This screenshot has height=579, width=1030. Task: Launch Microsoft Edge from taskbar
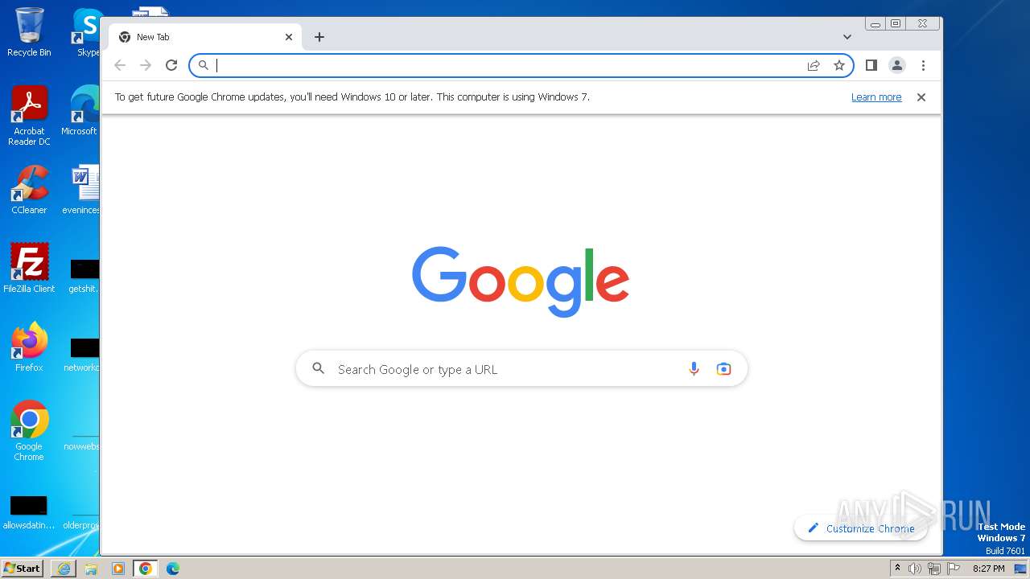pyautogui.click(x=173, y=569)
